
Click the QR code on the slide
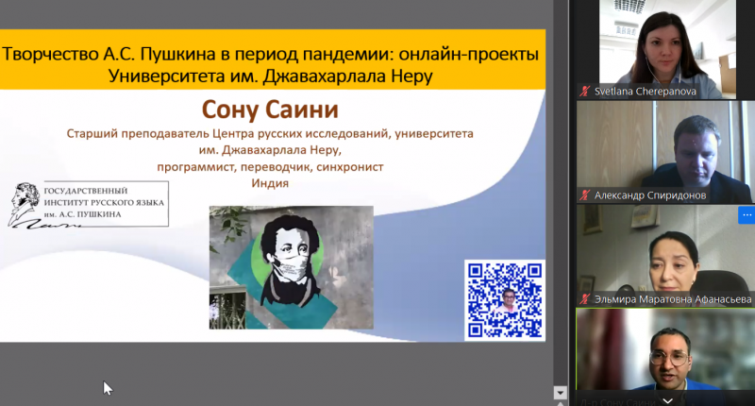point(505,299)
